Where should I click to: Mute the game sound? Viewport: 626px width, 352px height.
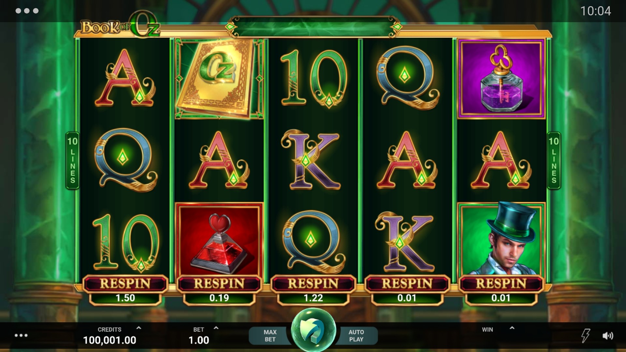608,336
